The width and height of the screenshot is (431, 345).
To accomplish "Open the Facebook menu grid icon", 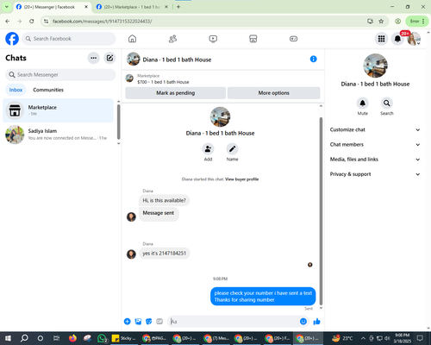I will point(381,39).
